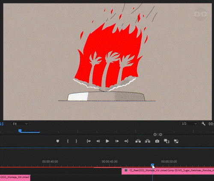Export frame with the camera icon
The image size is (214, 181).
pos(157,141)
